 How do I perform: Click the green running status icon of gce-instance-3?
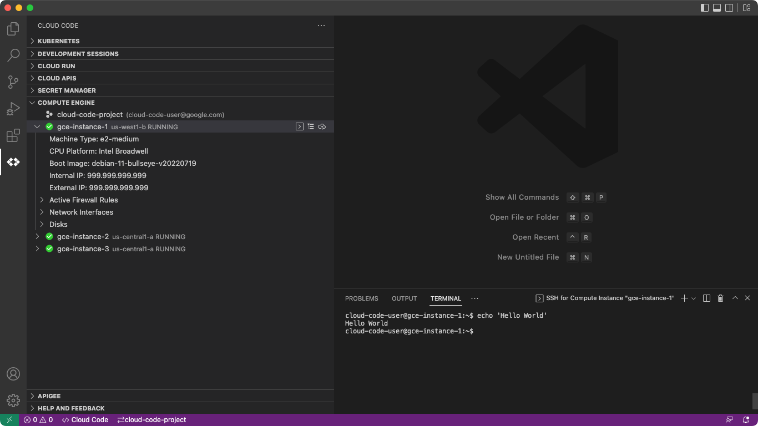49,249
